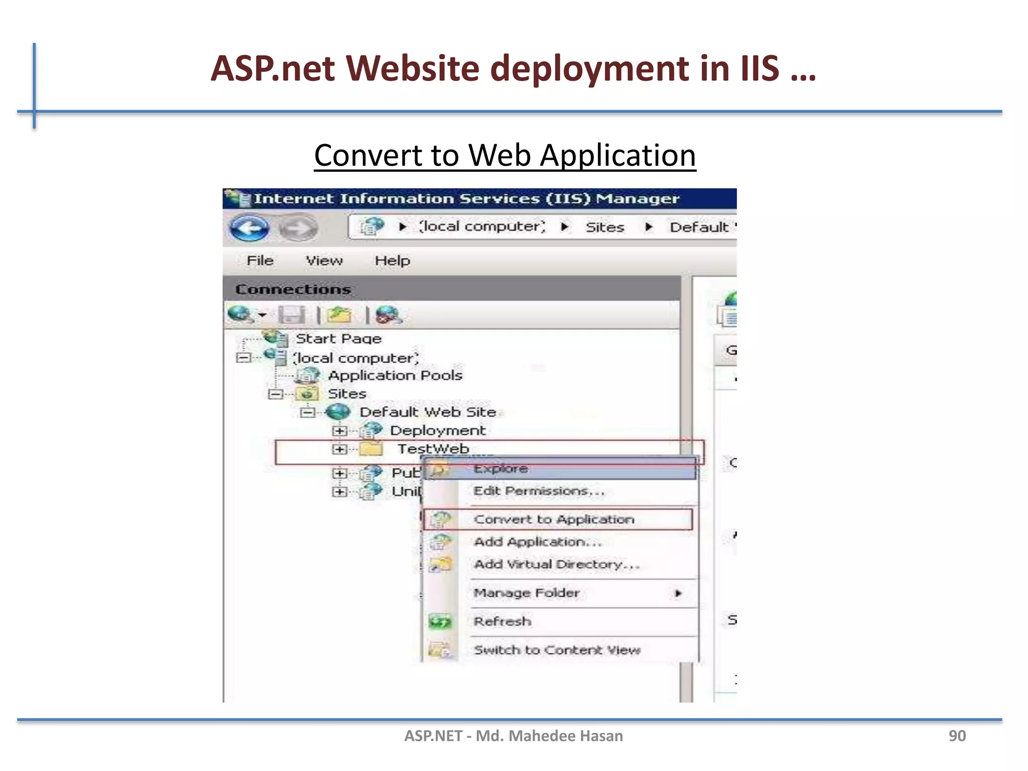Expand the TestWeb folder node
The image size is (1028, 771).
(x=339, y=449)
